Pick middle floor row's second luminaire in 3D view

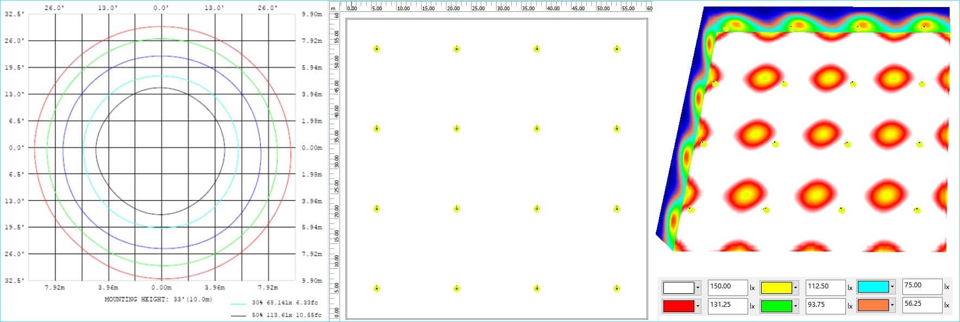[775, 144]
